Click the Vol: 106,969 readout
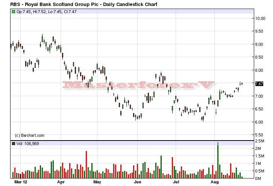 [28, 144]
